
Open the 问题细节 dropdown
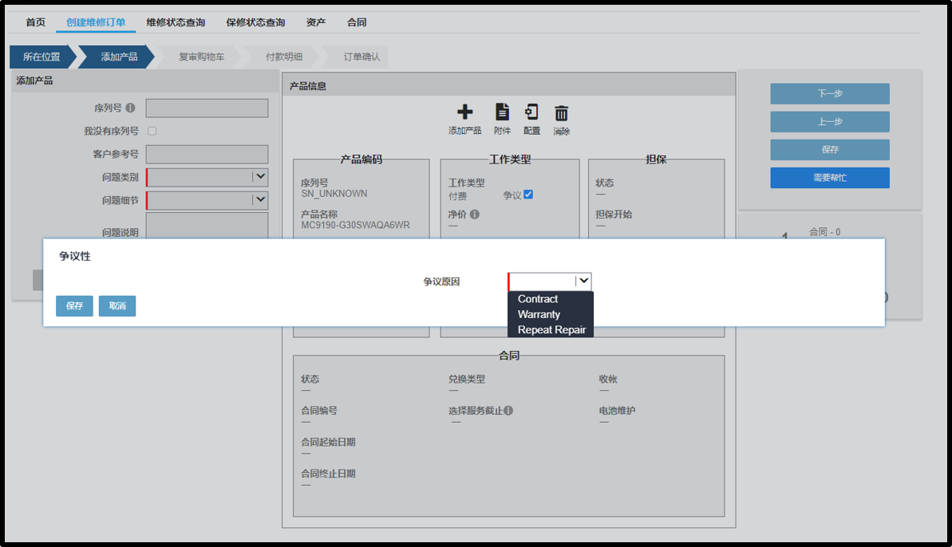click(207, 200)
